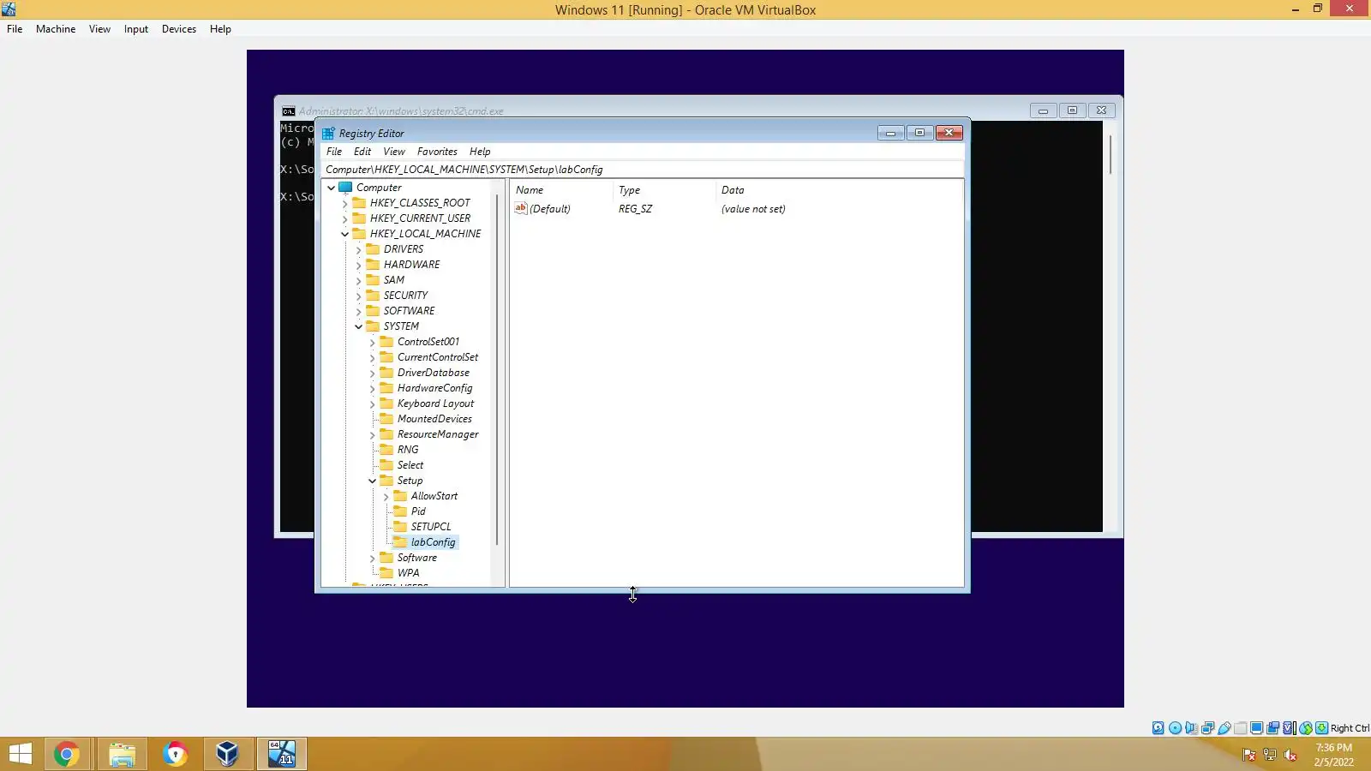Open the Registry Editor File menu
Image resolution: width=1371 pixels, height=771 pixels.
[334, 152]
